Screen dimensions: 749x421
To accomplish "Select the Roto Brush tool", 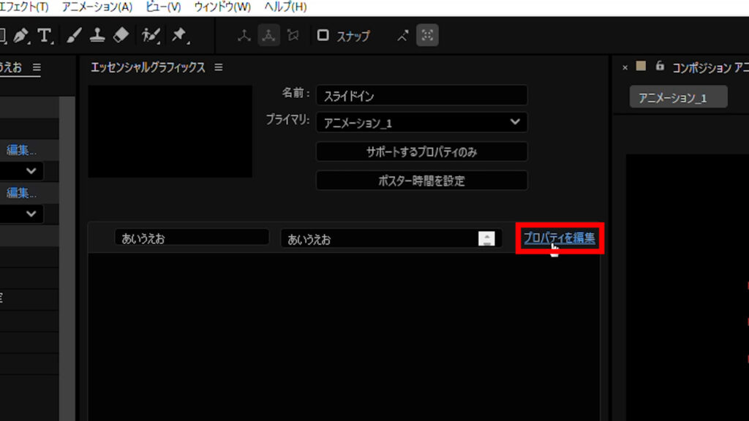I will tap(151, 35).
